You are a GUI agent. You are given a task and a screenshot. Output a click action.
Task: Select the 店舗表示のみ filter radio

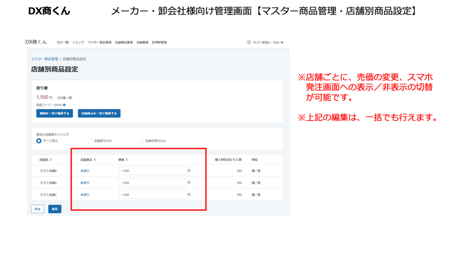(90, 141)
